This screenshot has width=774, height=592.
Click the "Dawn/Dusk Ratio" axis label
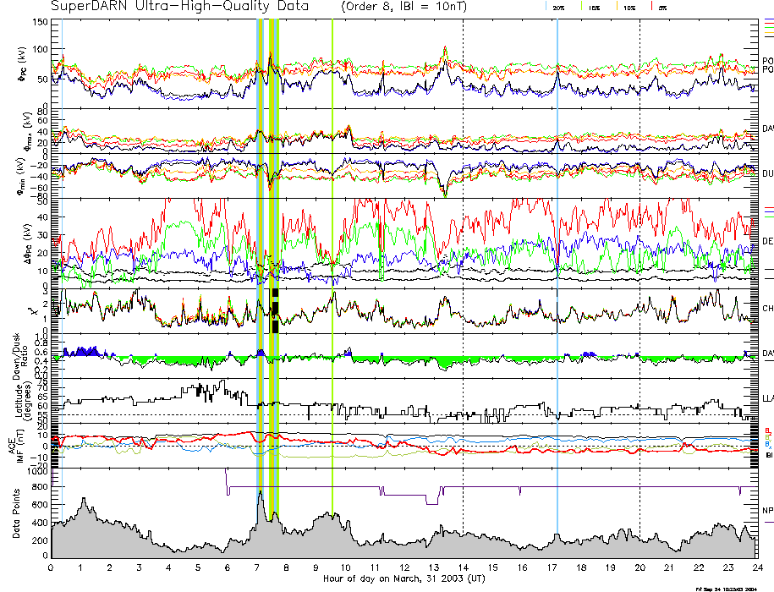19,356
